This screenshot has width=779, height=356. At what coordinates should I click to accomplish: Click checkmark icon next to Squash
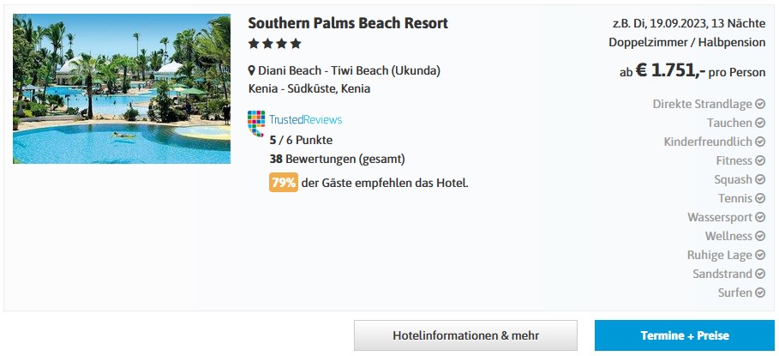(760, 179)
